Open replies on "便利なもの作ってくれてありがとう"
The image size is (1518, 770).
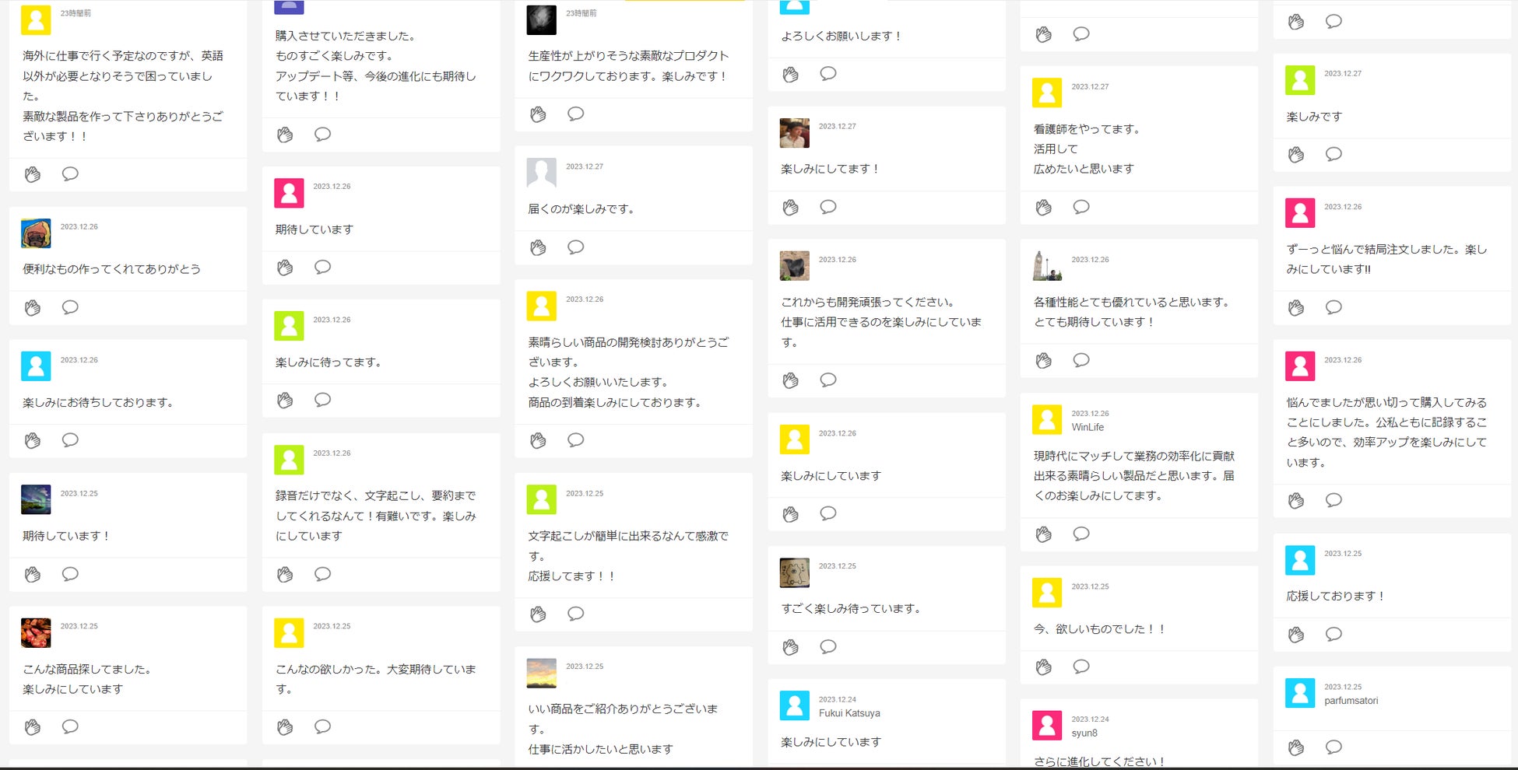[70, 307]
